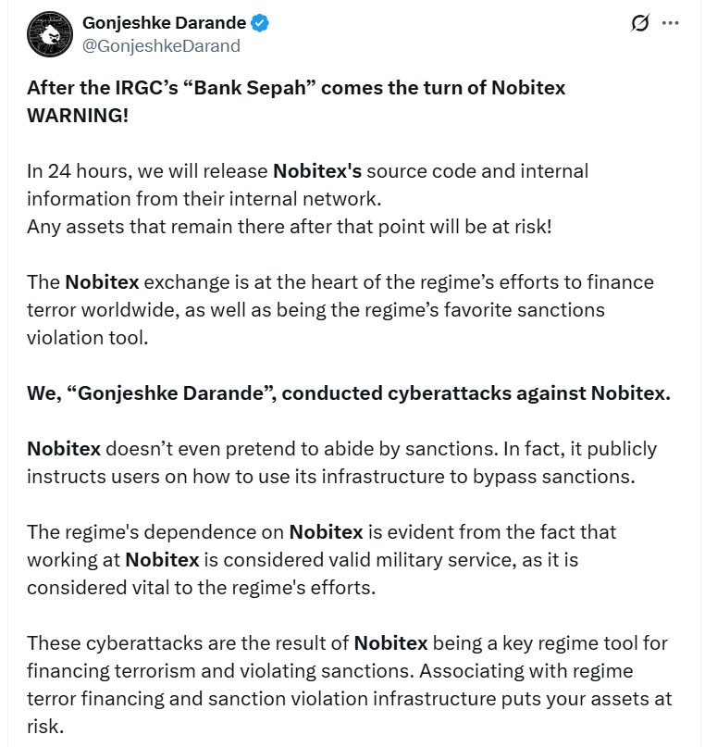Viewport: 717px width, 747px height.
Task: Click the headline mentioning IRGC's "Bank Sepah"
Action: 296,88
